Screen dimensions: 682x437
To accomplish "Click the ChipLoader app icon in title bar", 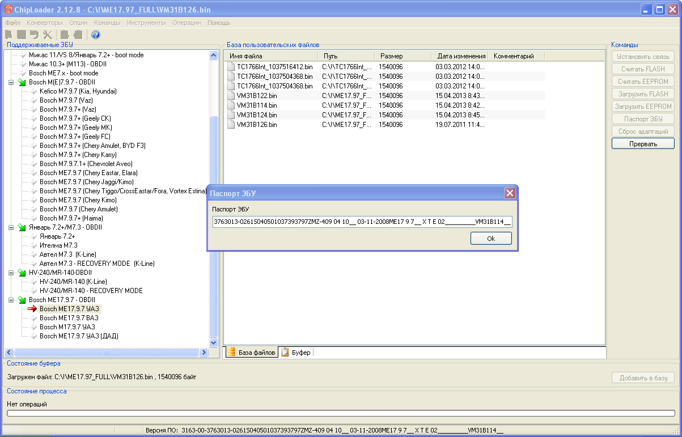I will tap(9, 9).
